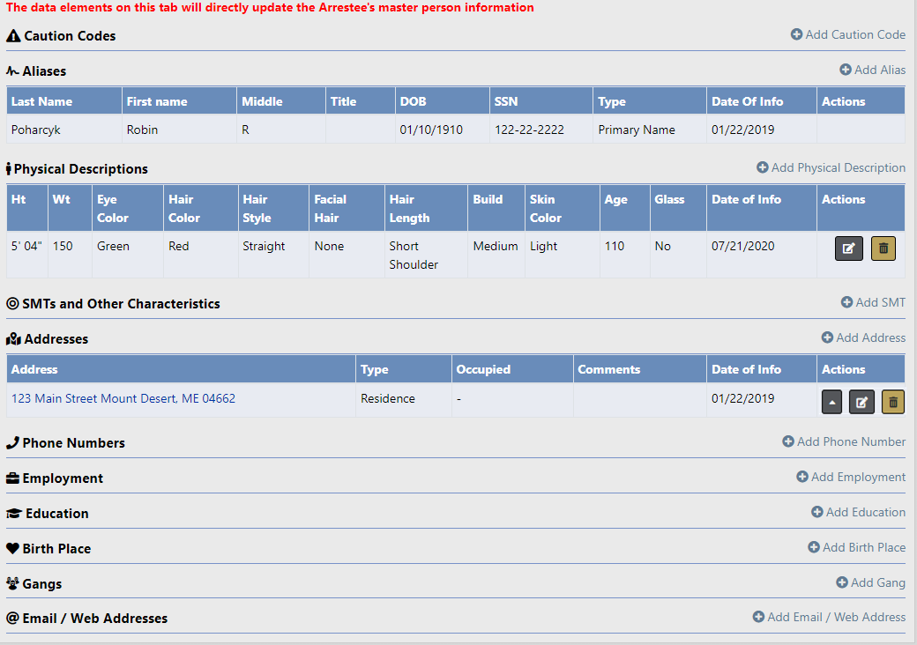Delete the Residence address row
917x645 pixels.
click(x=893, y=403)
